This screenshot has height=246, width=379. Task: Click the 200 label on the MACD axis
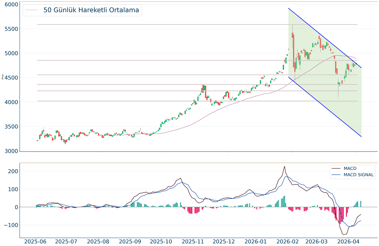click(13, 171)
